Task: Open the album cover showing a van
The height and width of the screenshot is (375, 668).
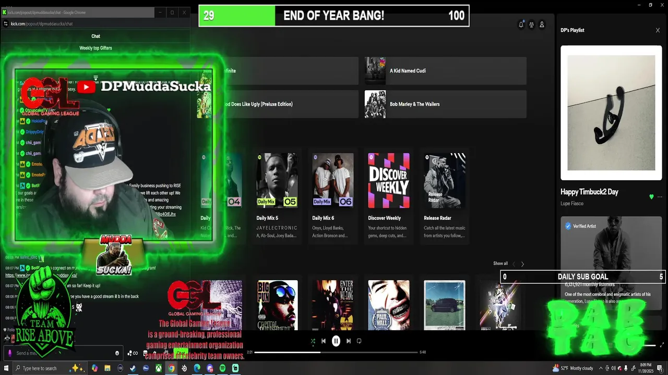Action: 445,305
